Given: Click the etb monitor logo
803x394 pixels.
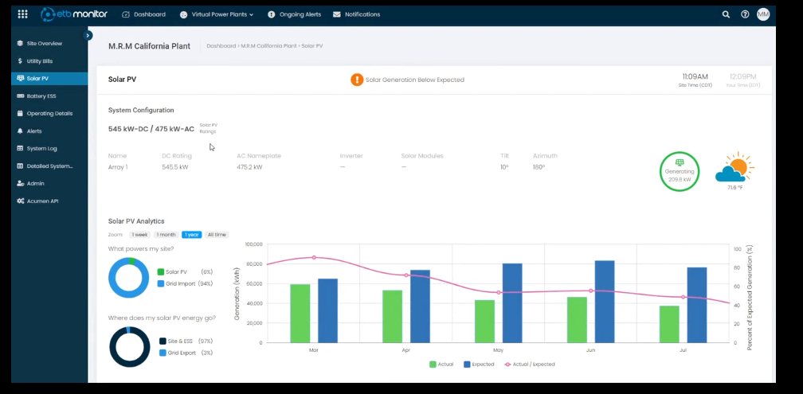Looking at the screenshot, I should click(x=74, y=14).
